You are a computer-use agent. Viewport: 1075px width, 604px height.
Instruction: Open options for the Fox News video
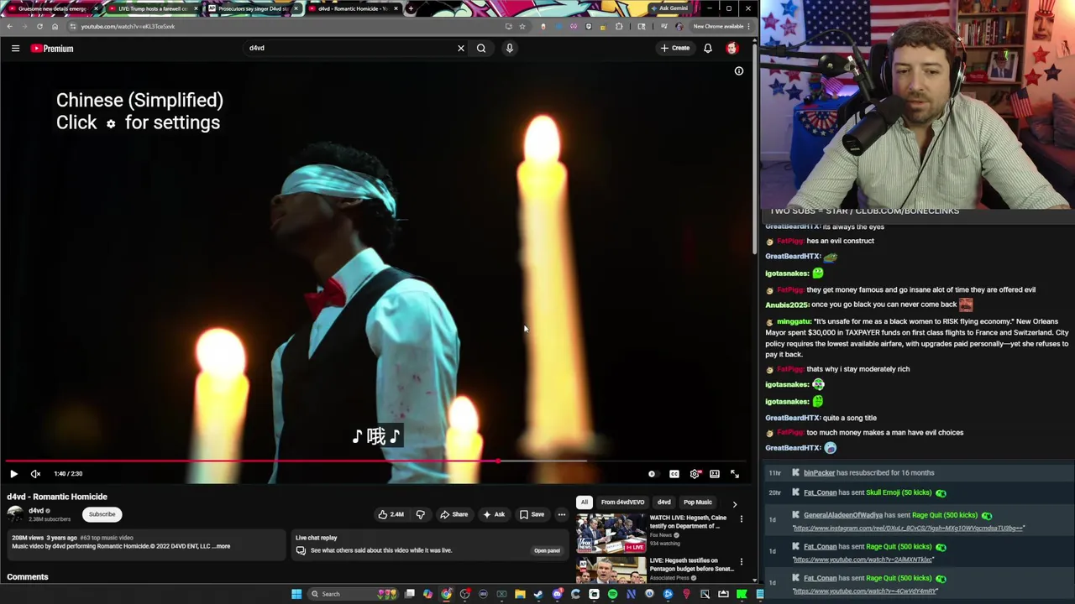pyautogui.click(x=741, y=519)
